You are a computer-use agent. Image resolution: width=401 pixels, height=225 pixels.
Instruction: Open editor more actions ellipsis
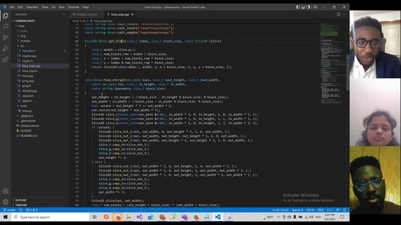tap(345, 14)
